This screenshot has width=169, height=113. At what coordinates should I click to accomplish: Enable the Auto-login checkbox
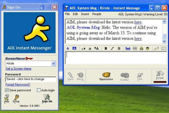point(39,90)
